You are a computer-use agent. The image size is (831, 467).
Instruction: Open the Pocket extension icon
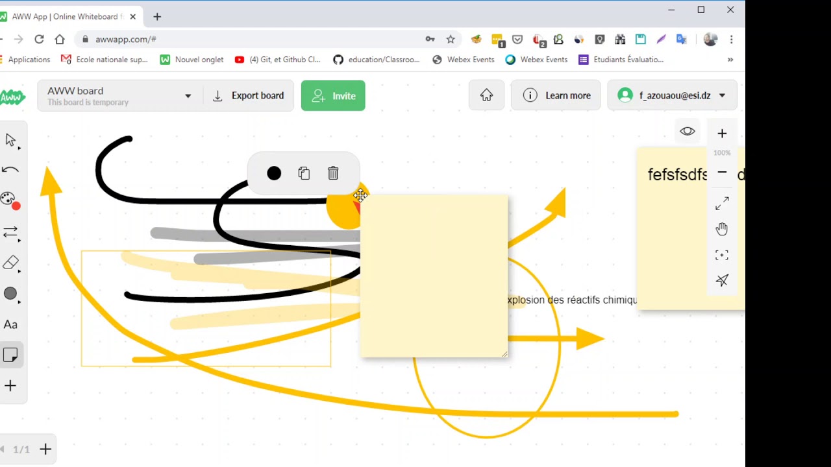click(517, 39)
